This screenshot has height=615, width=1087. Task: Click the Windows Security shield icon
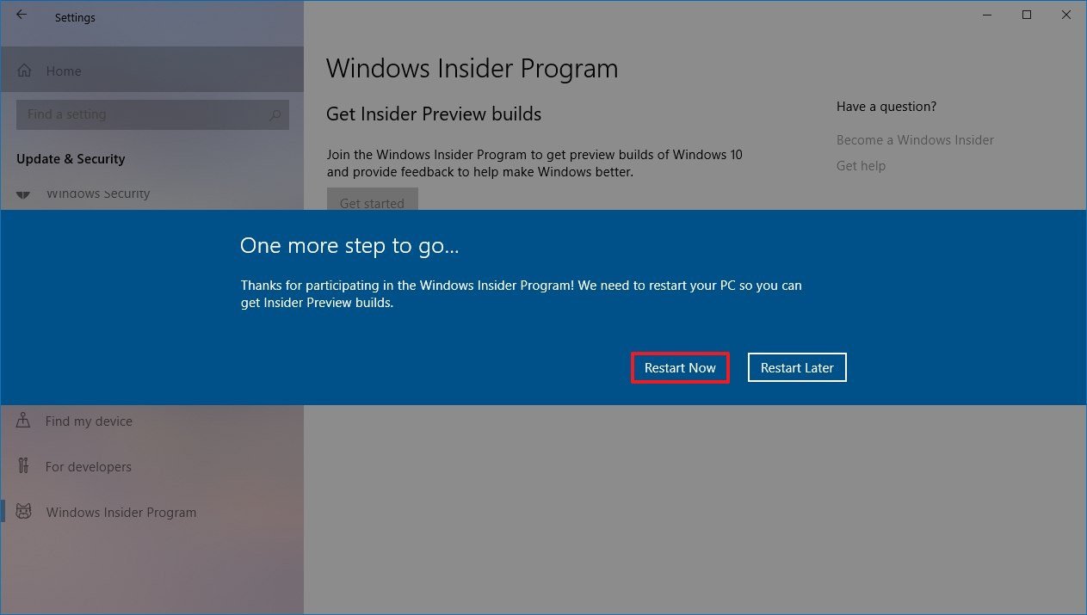(x=24, y=194)
